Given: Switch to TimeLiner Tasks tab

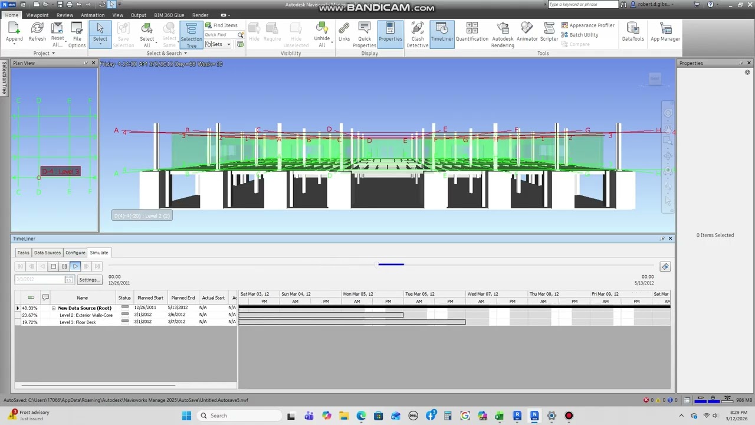Looking at the screenshot, I should click(23, 253).
